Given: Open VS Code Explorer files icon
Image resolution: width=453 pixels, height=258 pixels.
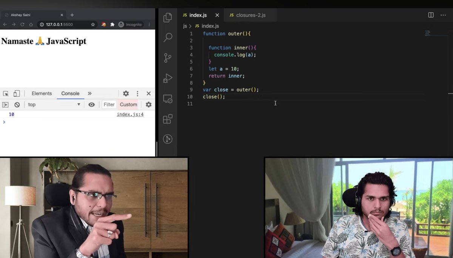Looking at the screenshot, I should [x=168, y=17].
